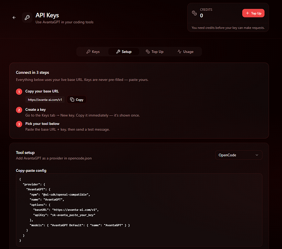Copy the base URL with Copy button
The width and height of the screenshot is (282, 249).
[77, 100]
